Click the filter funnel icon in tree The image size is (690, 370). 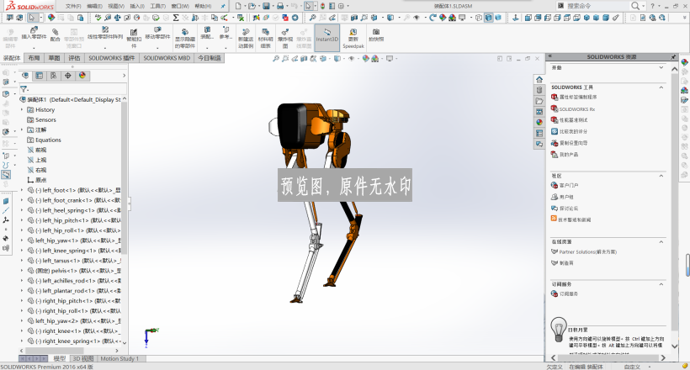[x=24, y=89]
